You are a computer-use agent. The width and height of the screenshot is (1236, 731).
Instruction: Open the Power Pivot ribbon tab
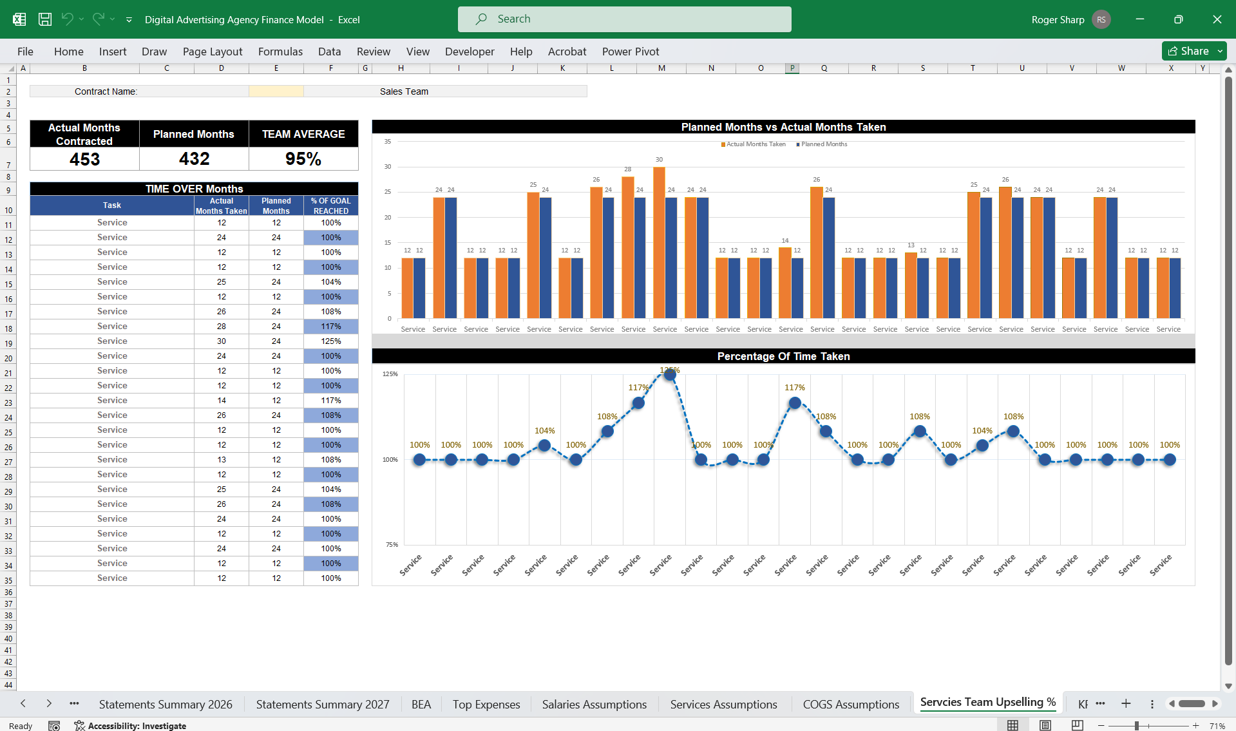click(630, 51)
